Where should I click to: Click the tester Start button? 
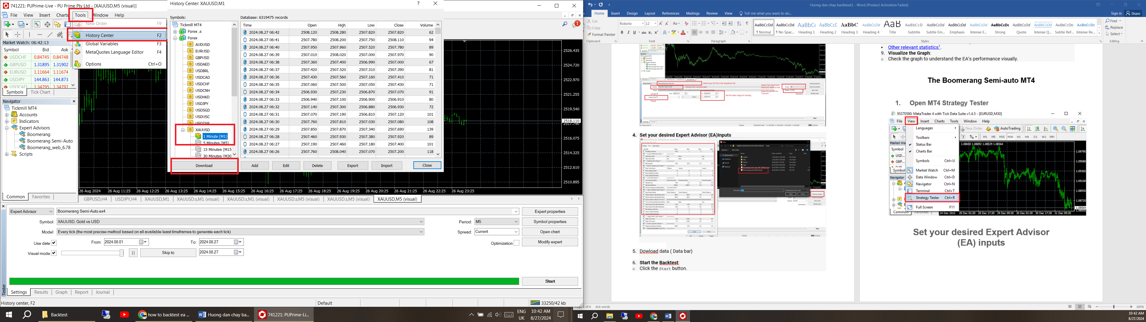pyautogui.click(x=550, y=281)
